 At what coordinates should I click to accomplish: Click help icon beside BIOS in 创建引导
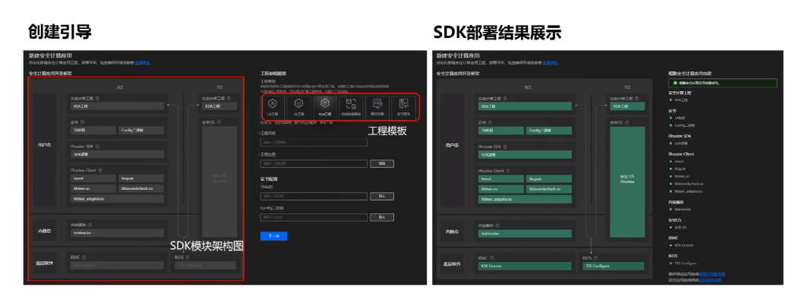188,257
